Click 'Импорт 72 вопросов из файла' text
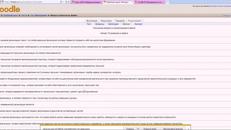 114,33
